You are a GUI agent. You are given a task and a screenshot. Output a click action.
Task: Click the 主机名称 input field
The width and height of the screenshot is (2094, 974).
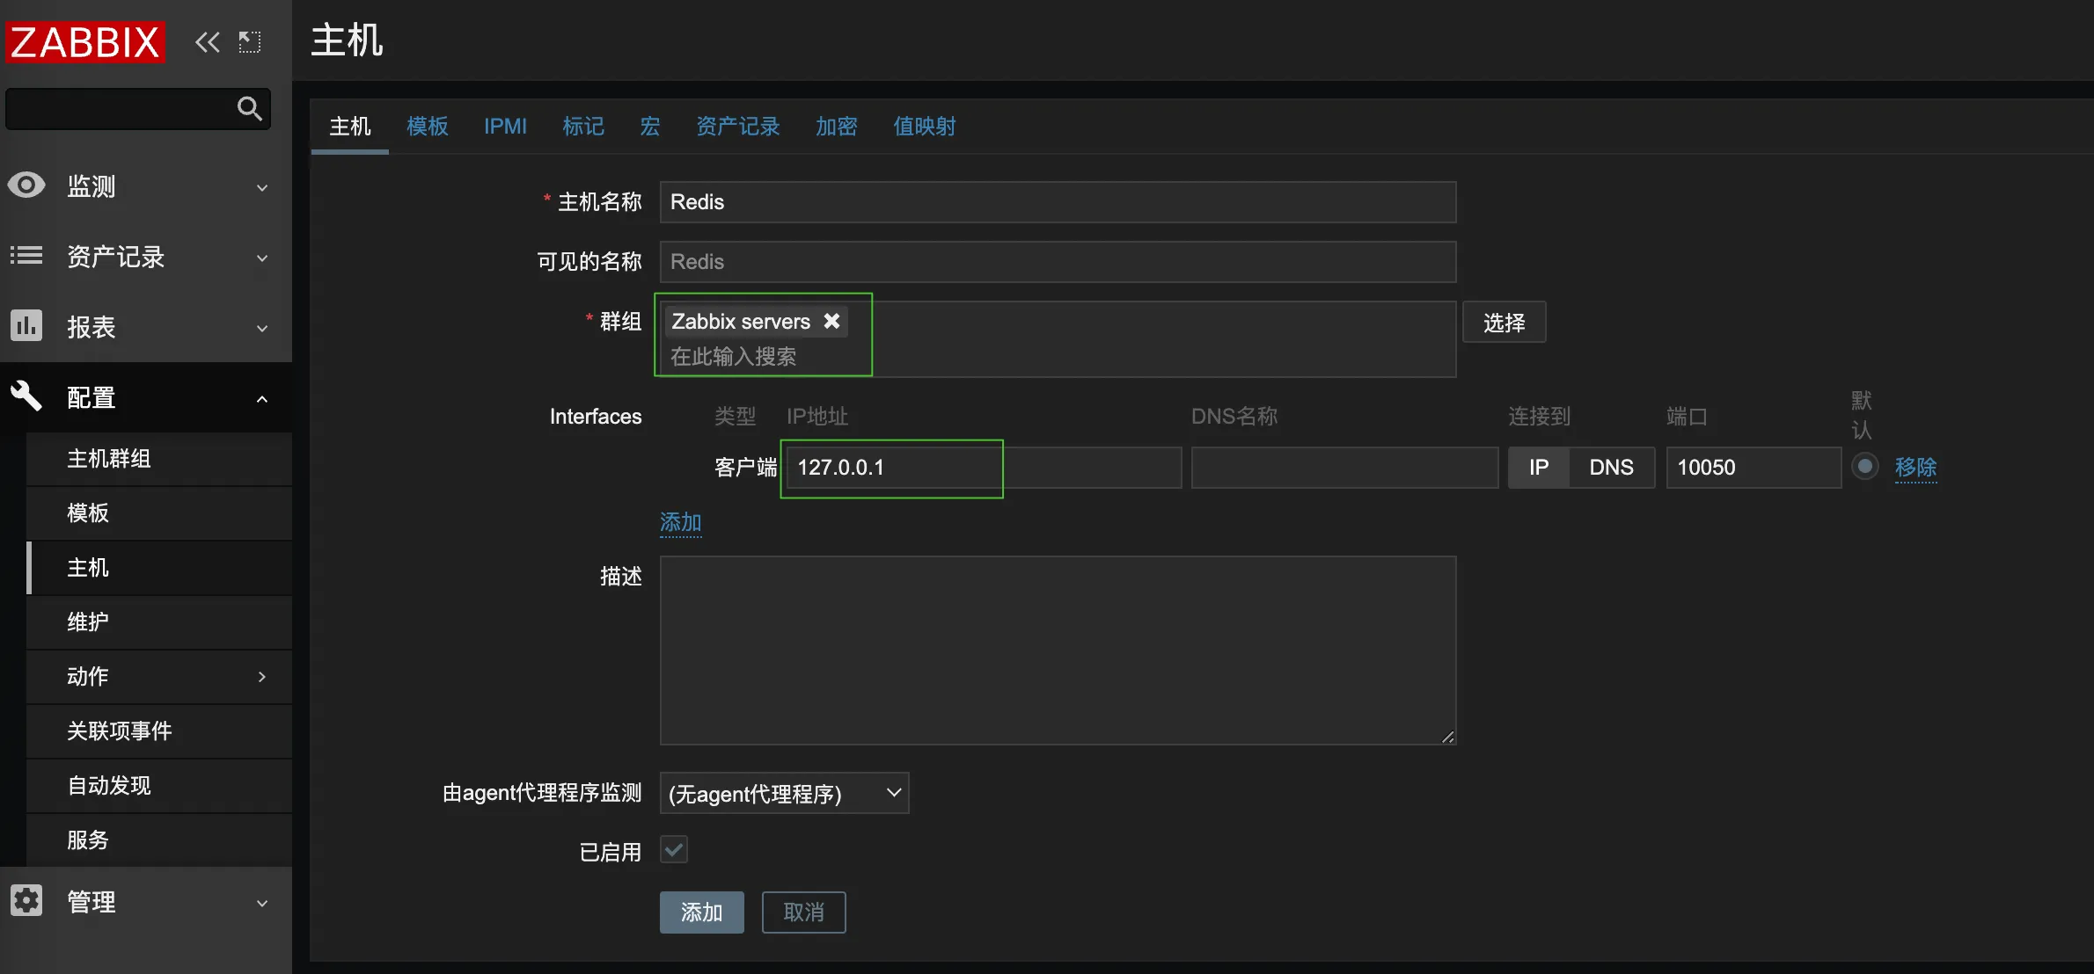pyautogui.click(x=1057, y=201)
